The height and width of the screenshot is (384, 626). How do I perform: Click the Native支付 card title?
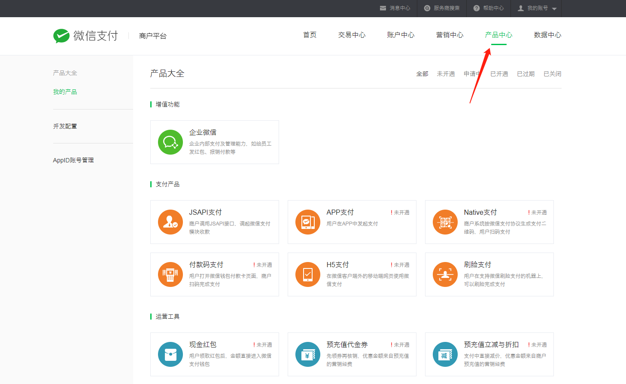click(x=480, y=212)
